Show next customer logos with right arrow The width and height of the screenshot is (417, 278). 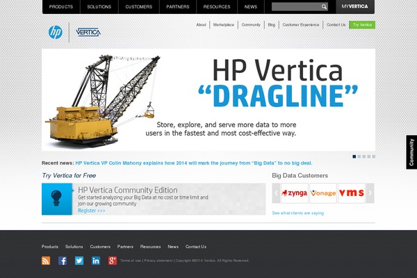(x=370, y=193)
